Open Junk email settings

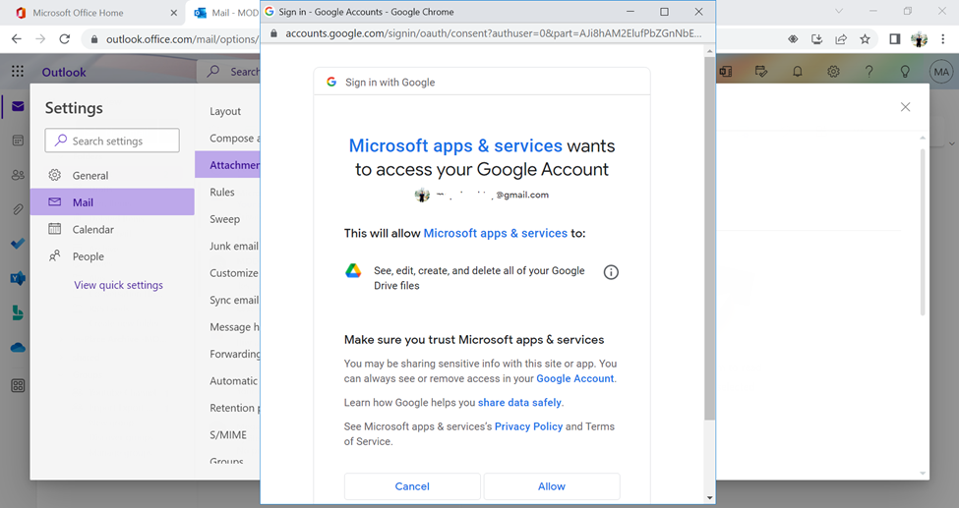[x=234, y=246]
